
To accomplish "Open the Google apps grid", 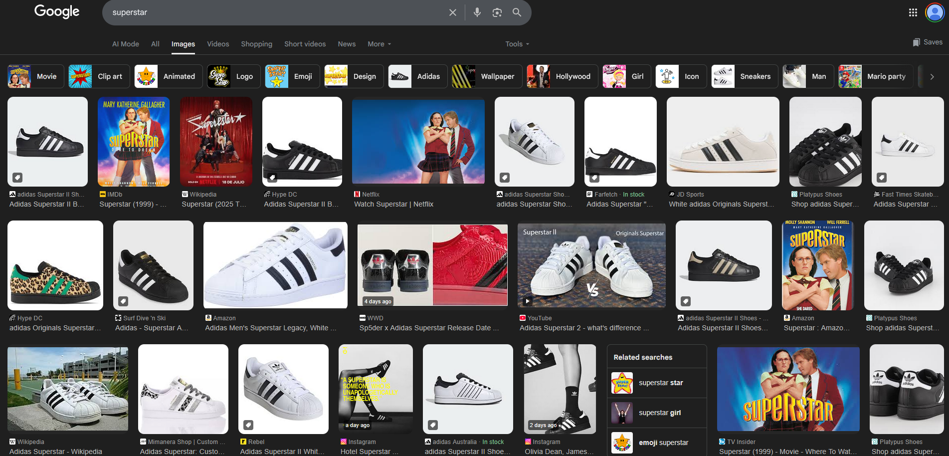I will (913, 12).
